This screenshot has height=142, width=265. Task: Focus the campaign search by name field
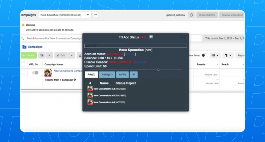54,38
